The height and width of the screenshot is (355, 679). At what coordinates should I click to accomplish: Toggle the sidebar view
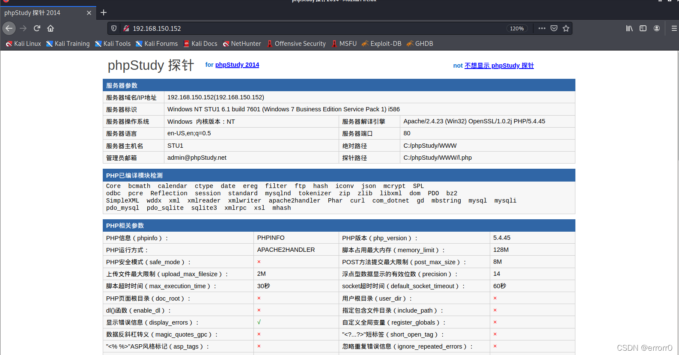coord(643,28)
